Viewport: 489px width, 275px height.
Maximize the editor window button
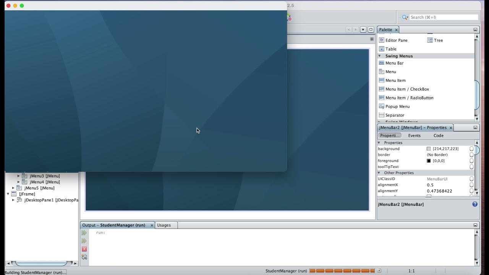(371, 29)
